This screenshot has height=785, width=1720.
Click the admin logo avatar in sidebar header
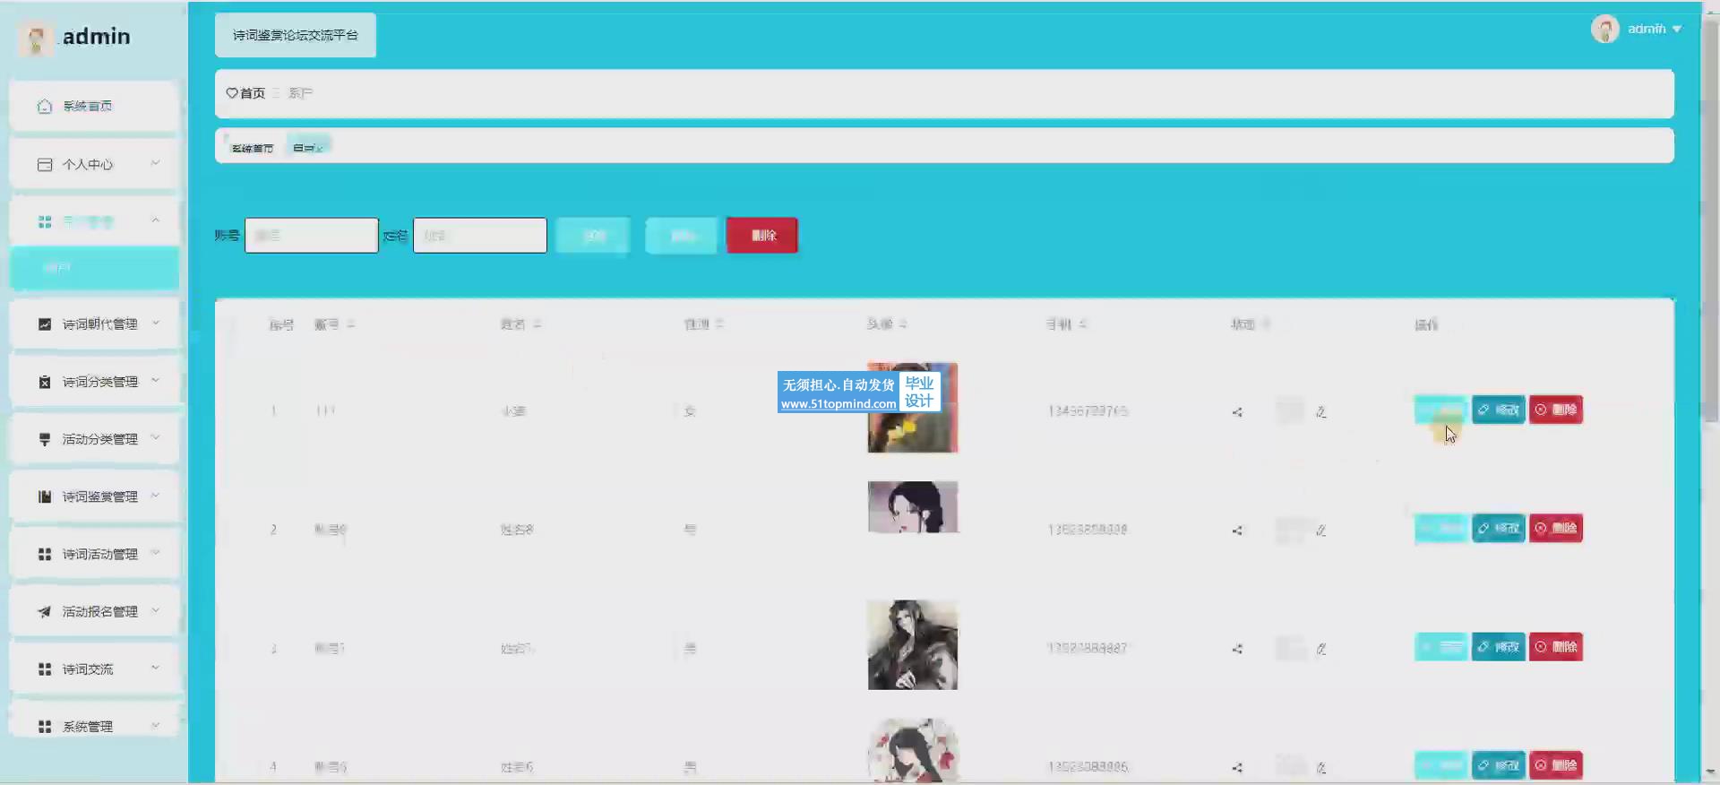pos(36,38)
